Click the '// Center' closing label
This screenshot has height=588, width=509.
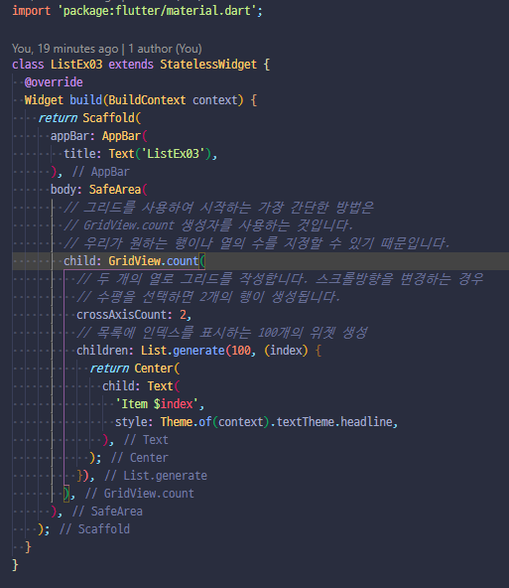pyautogui.click(x=139, y=458)
